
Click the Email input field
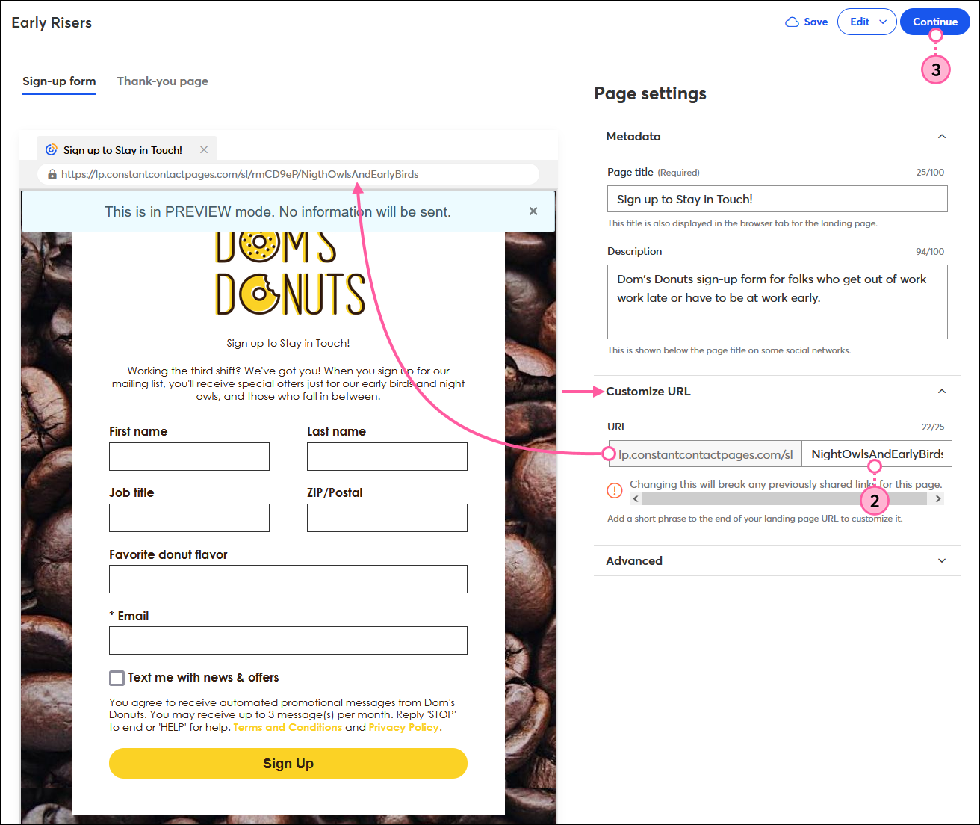pyautogui.click(x=288, y=640)
